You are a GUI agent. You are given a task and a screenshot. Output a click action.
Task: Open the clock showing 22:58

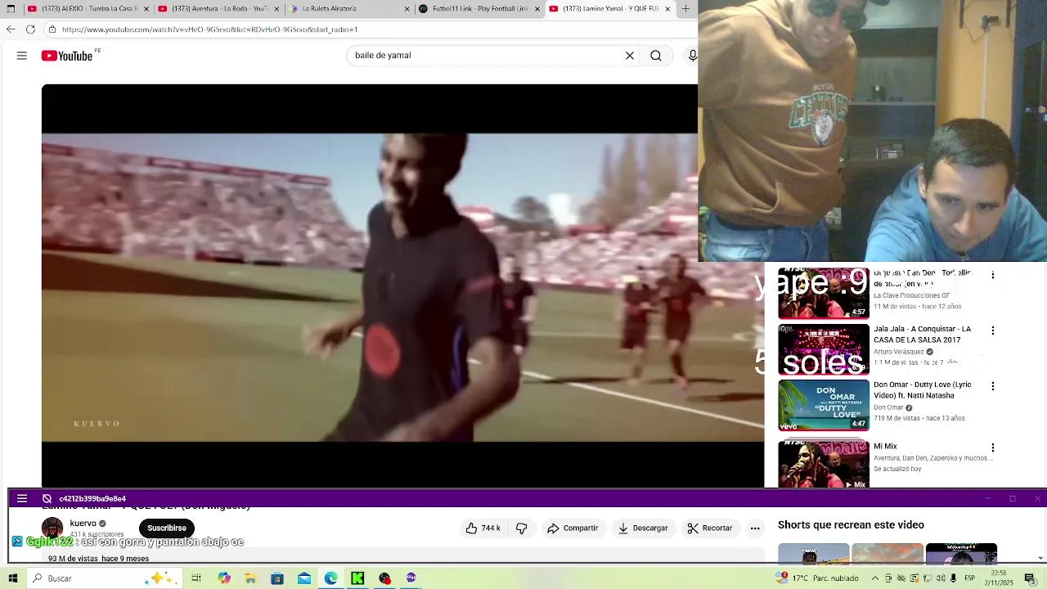999,578
